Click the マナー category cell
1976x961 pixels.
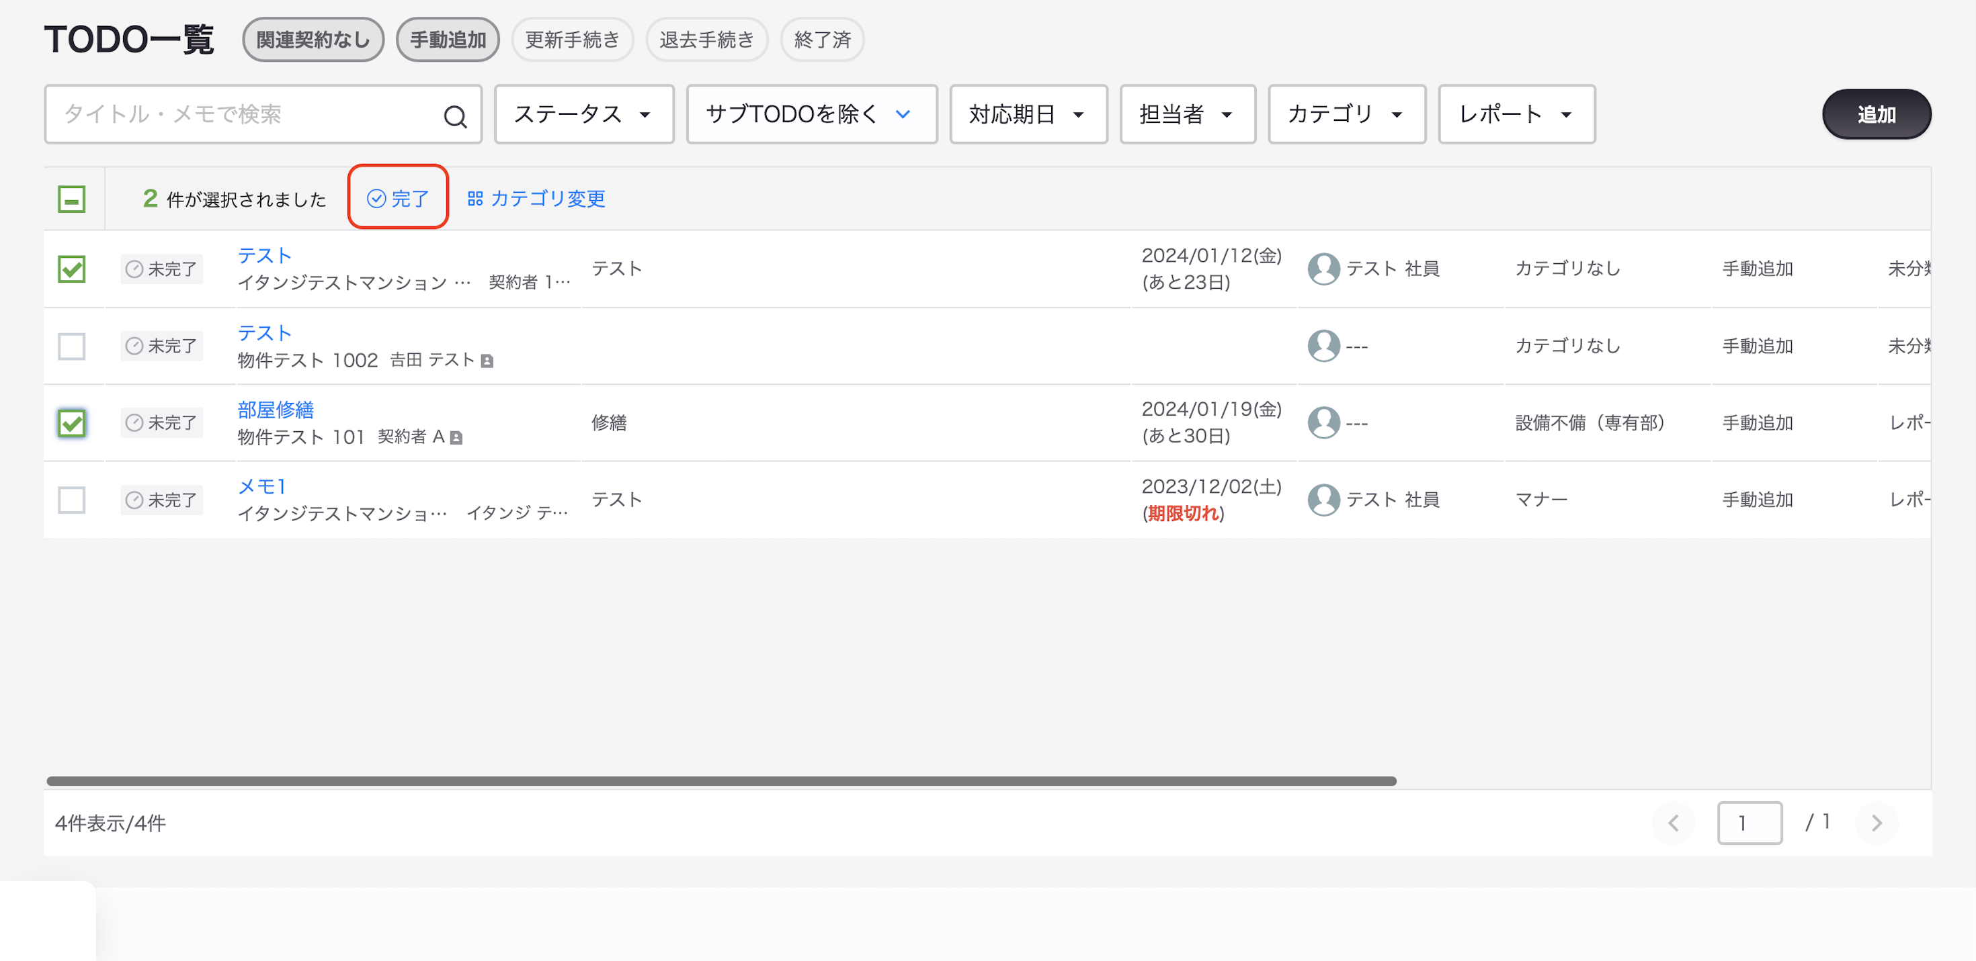pos(1541,500)
